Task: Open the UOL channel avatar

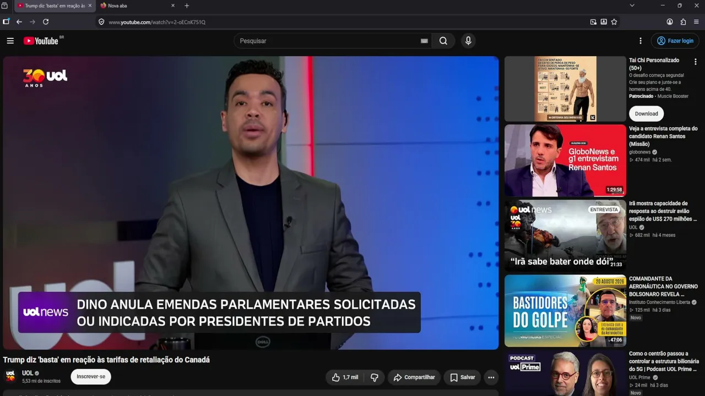Action: [10, 376]
